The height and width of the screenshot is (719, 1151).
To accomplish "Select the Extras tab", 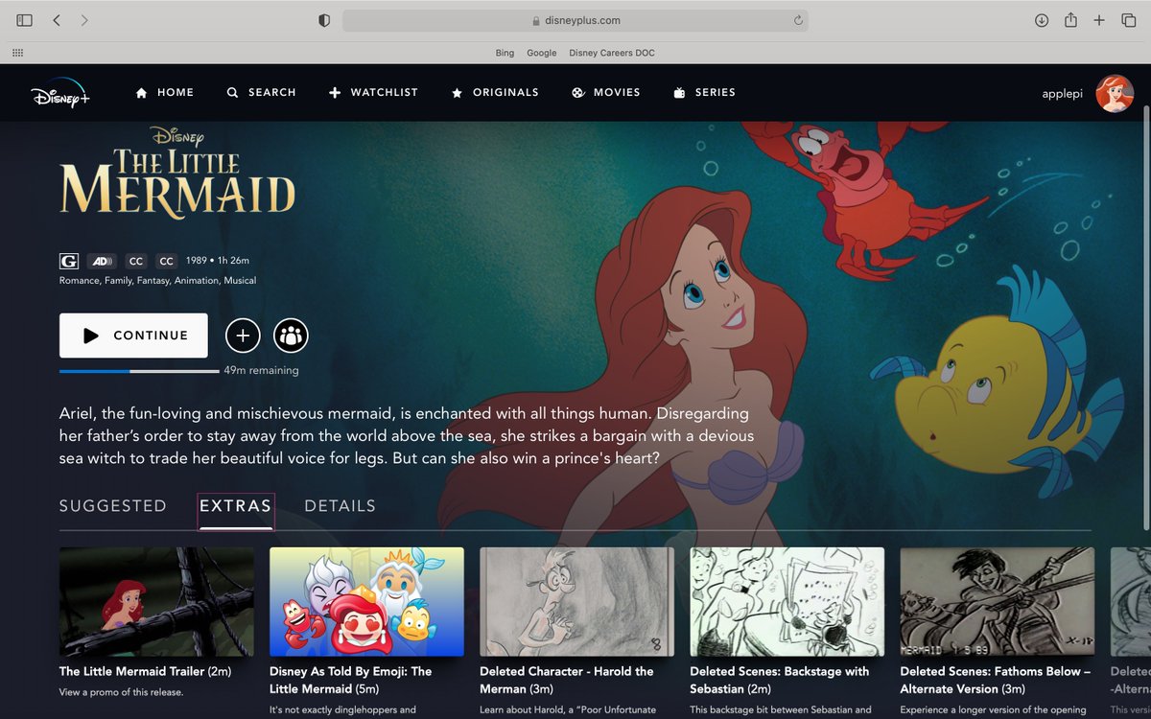I will tap(236, 506).
